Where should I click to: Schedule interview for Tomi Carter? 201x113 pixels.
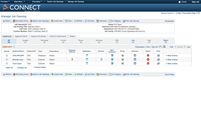135,63
